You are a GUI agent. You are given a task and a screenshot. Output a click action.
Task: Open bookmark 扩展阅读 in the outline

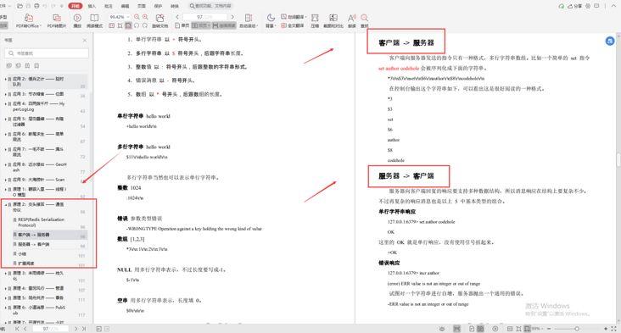click(x=26, y=264)
